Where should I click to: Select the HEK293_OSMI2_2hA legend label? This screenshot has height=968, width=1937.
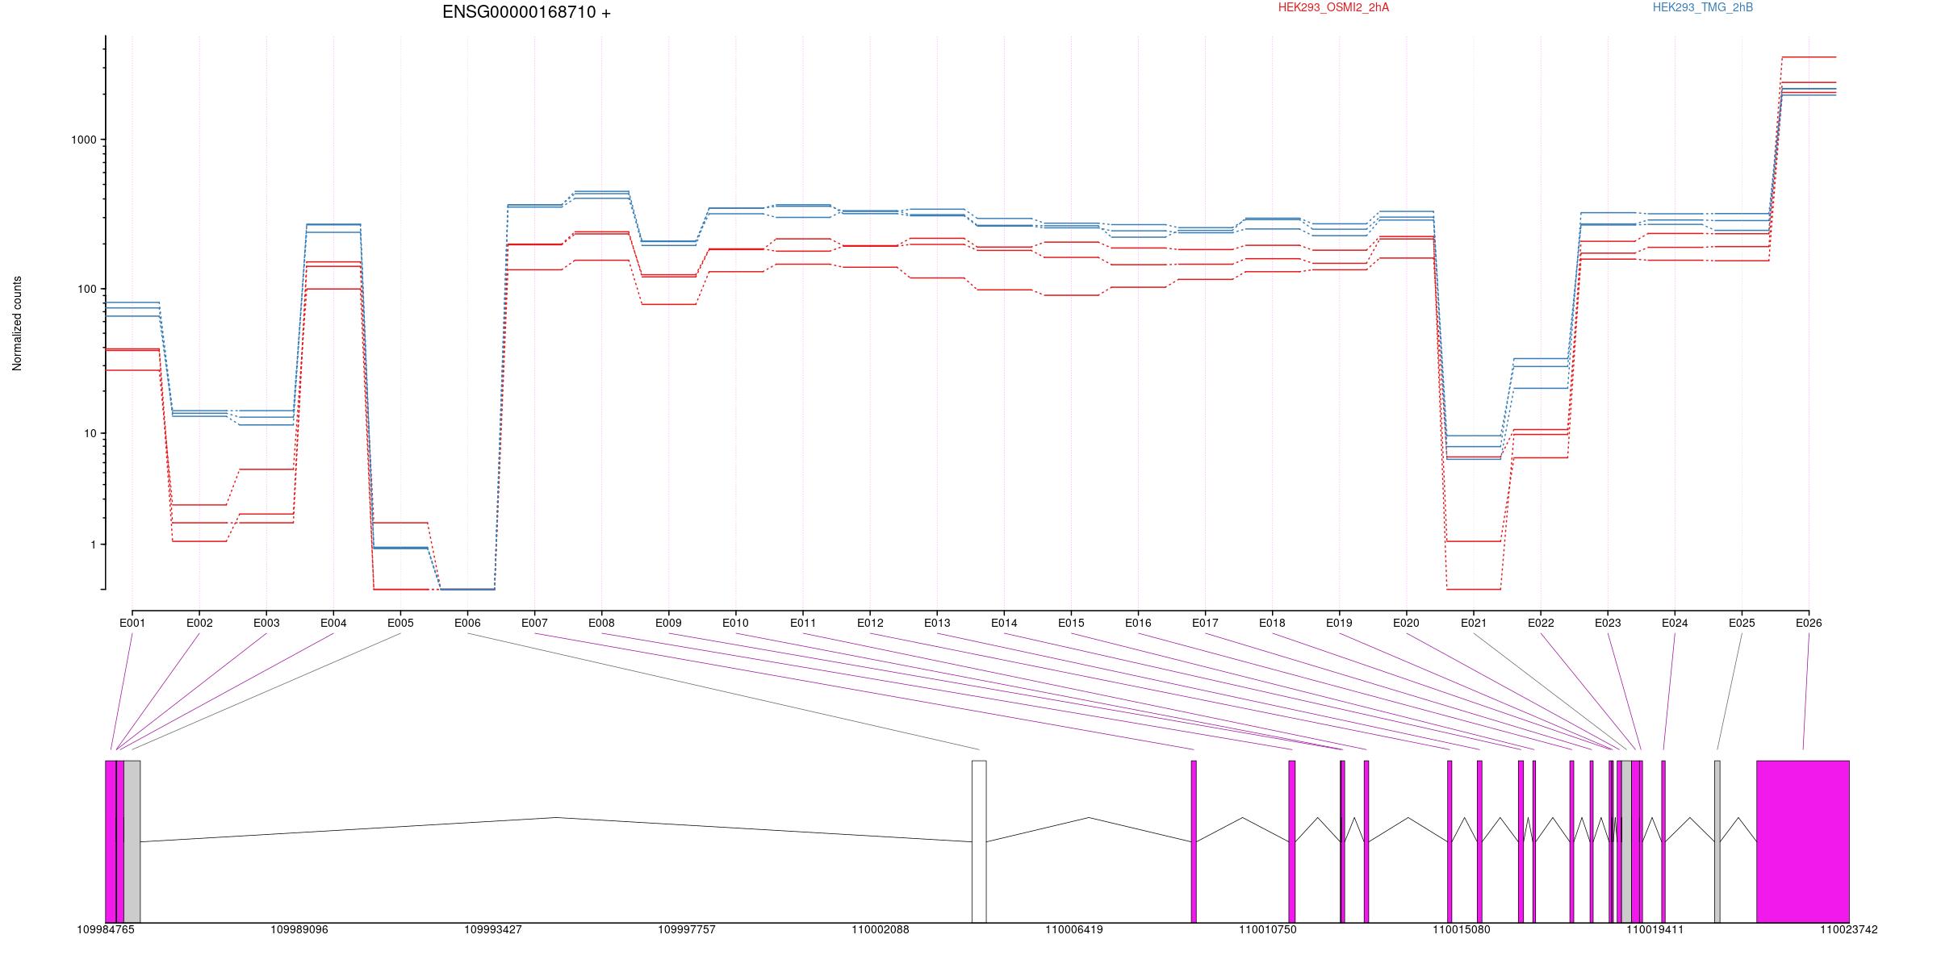click(1333, 7)
